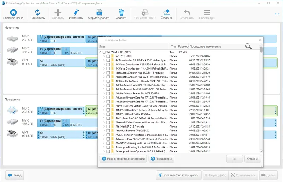
Task: Expand Abelssoft SSD Fresh Plus 13.0.51115 Portable
Action: point(104,73)
